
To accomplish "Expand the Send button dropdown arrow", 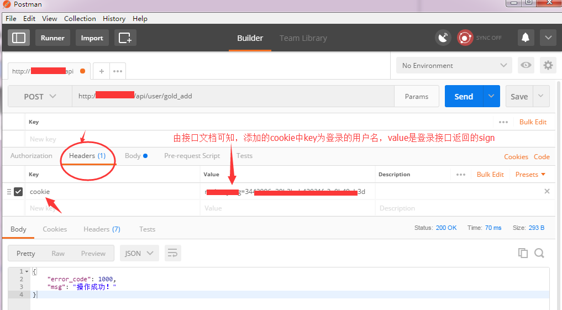I will (491, 96).
